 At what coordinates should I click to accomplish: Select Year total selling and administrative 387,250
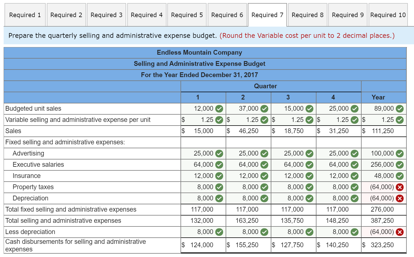click(382, 221)
